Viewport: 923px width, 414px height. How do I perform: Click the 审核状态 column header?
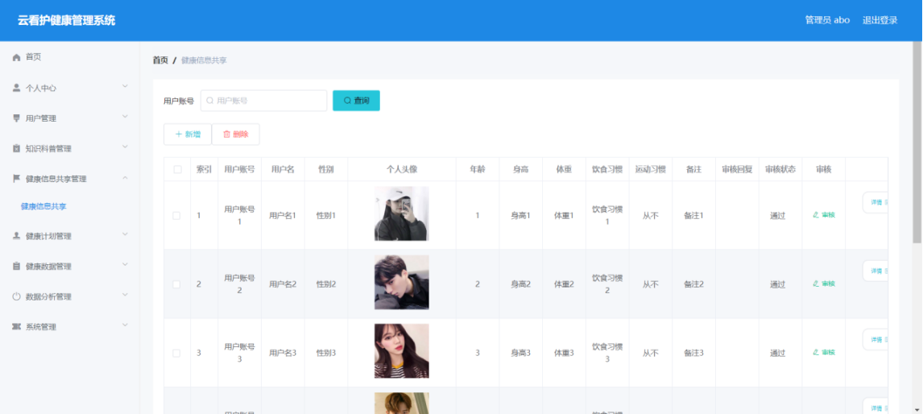pos(780,170)
